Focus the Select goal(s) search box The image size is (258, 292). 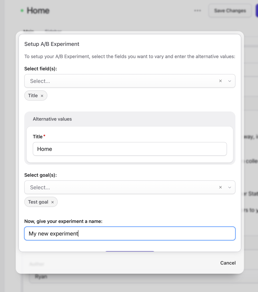121,187
